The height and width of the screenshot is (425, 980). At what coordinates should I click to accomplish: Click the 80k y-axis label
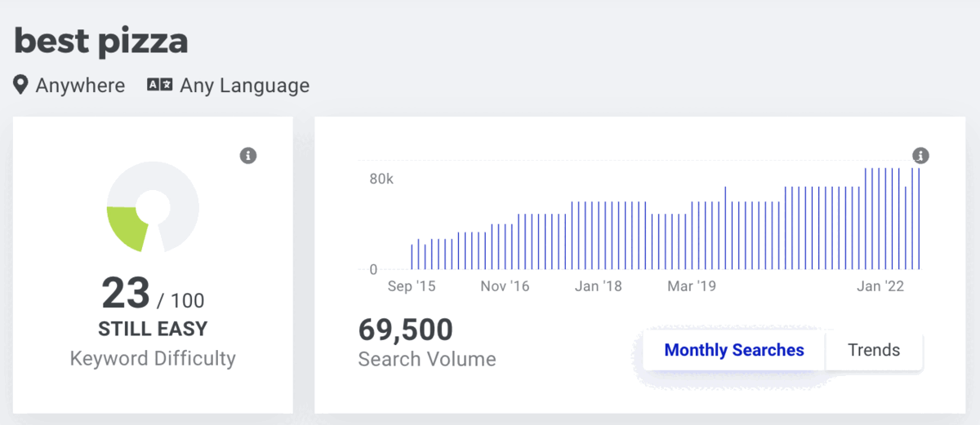click(381, 179)
